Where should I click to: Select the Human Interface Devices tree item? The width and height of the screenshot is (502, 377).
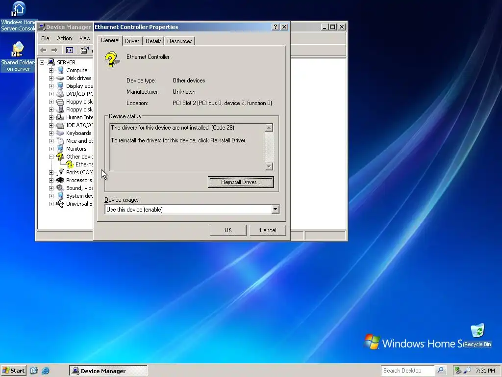pos(79,117)
